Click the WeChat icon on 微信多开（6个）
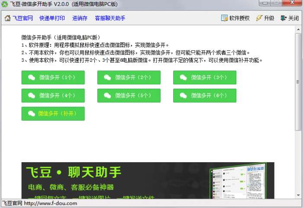The image size is (303, 208). tap(184, 96)
